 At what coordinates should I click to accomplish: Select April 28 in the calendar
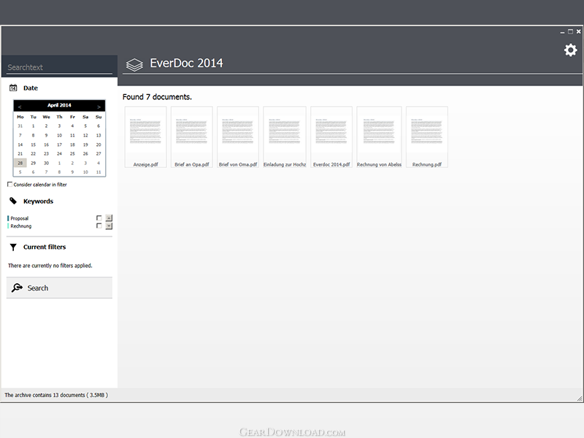click(20, 163)
